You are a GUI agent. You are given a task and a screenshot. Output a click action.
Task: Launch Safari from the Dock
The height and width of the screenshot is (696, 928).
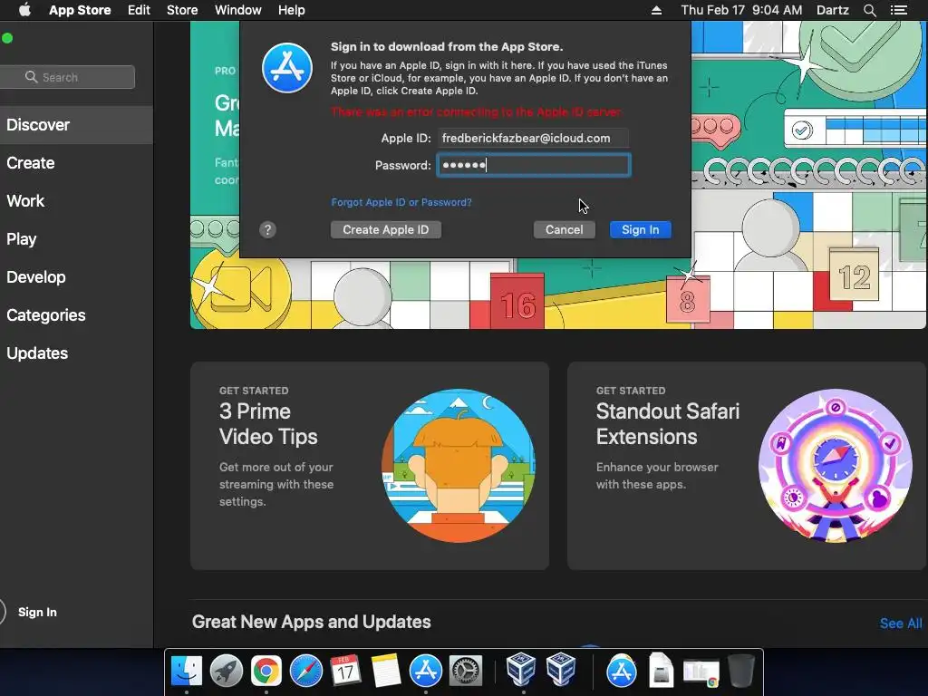point(306,672)
